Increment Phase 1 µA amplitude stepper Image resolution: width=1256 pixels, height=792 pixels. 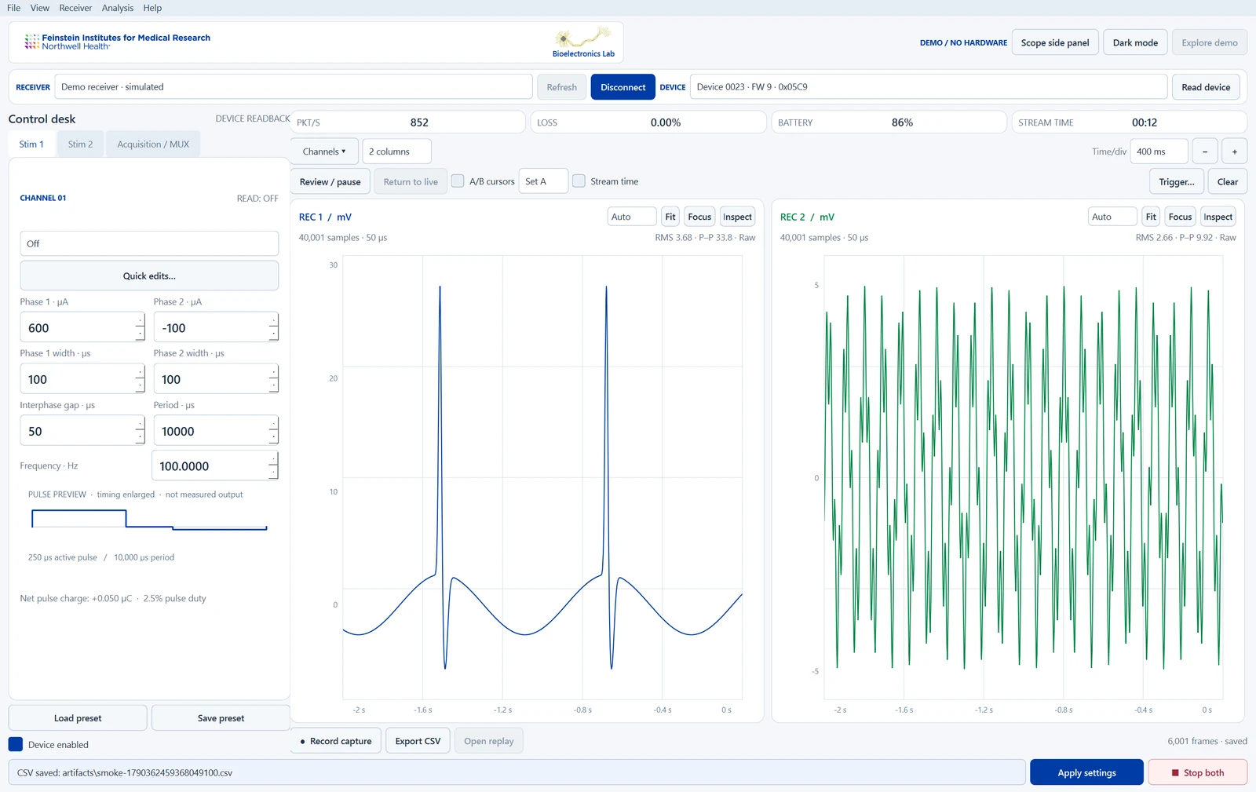click(140, 320)
